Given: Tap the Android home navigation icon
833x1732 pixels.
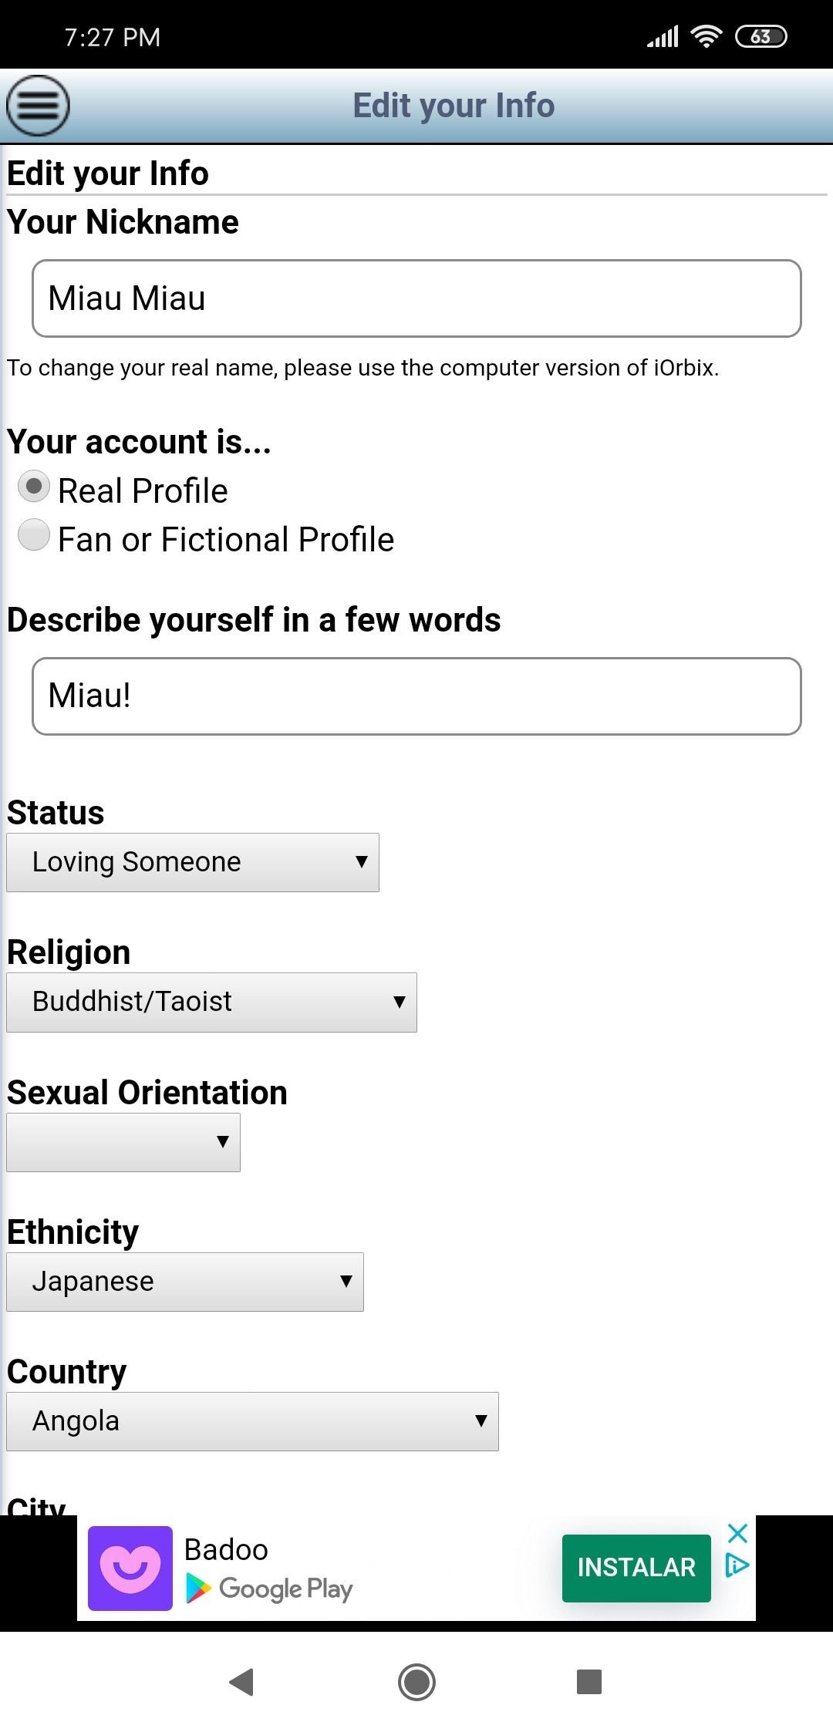Looking at the screenshot, I should (x=416, y=1682).
